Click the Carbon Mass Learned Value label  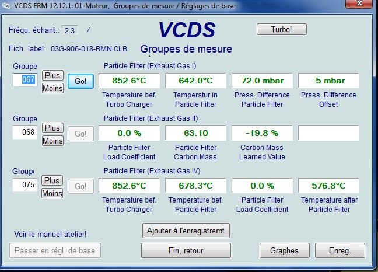point(262,152)
